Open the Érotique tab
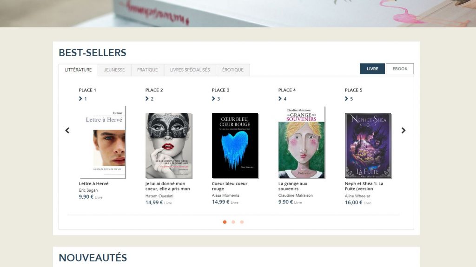476x267 pixels. point(233,70)
